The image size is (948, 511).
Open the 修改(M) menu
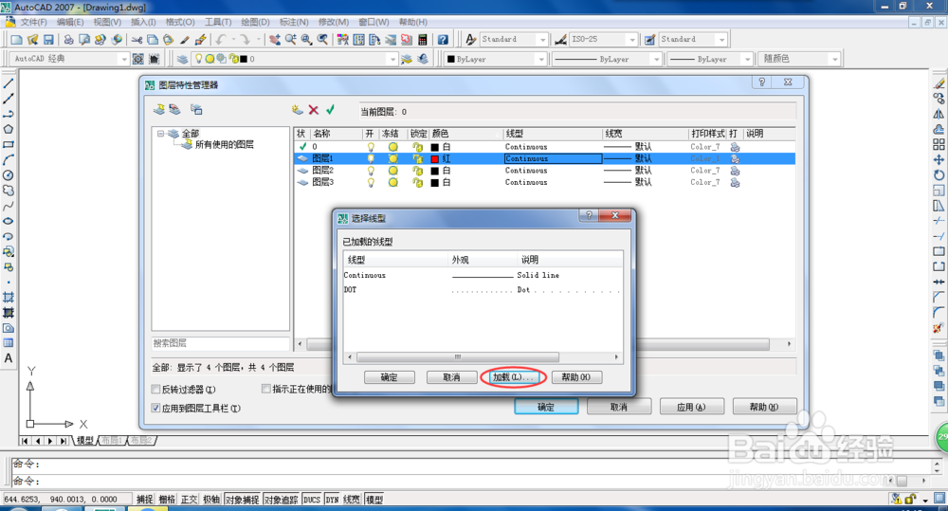(x=333, y=23)
